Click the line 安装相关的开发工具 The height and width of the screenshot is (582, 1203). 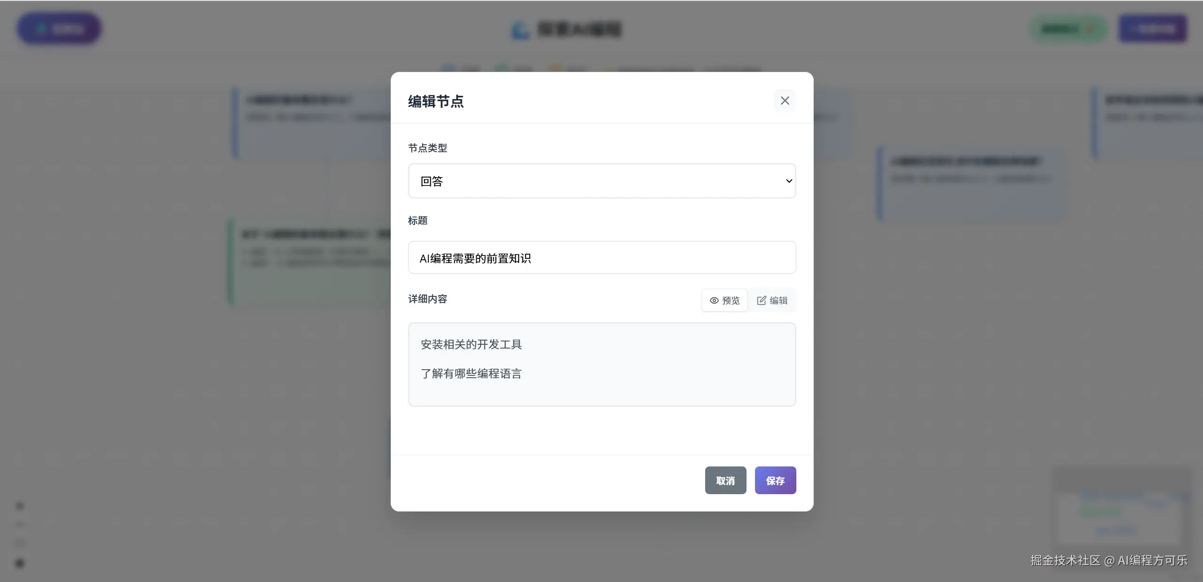click(x=471, y=345)
